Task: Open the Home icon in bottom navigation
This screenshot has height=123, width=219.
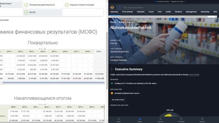Action: pyautogui.click(x=119, y=120)
